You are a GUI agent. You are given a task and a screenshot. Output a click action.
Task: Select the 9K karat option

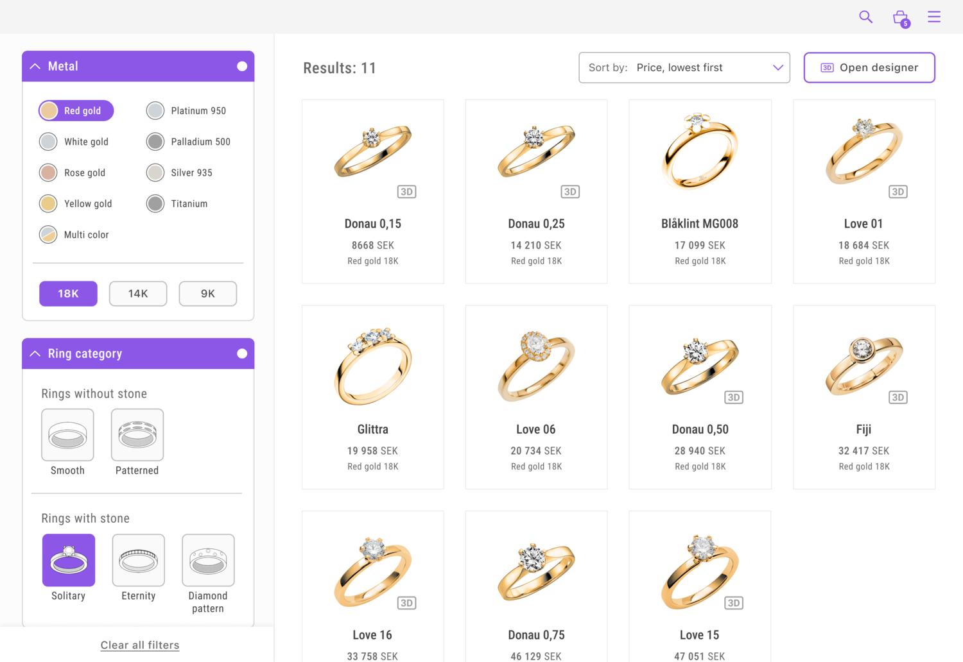pos(207,294)
